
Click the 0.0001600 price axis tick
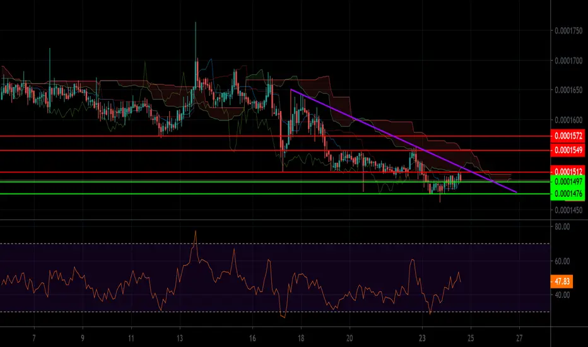tap(568, 120)
